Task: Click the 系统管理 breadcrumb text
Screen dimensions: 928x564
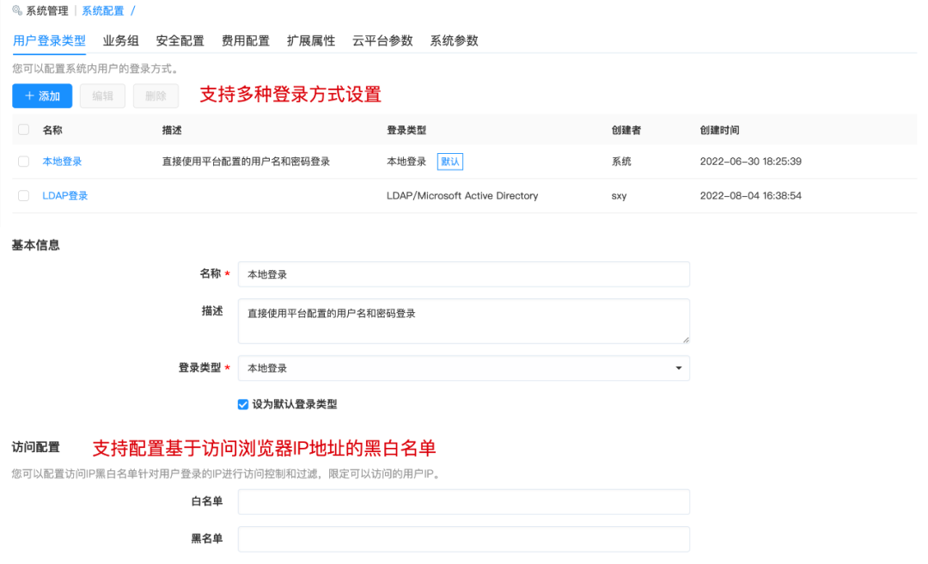Action: (46, 10)
